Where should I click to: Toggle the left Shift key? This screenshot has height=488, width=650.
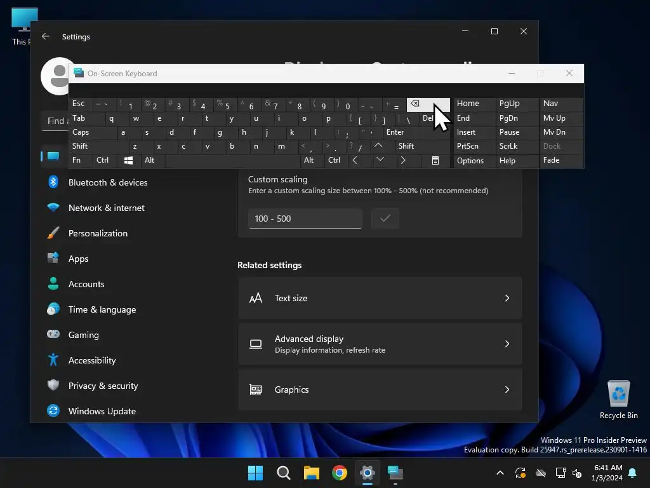98,146
